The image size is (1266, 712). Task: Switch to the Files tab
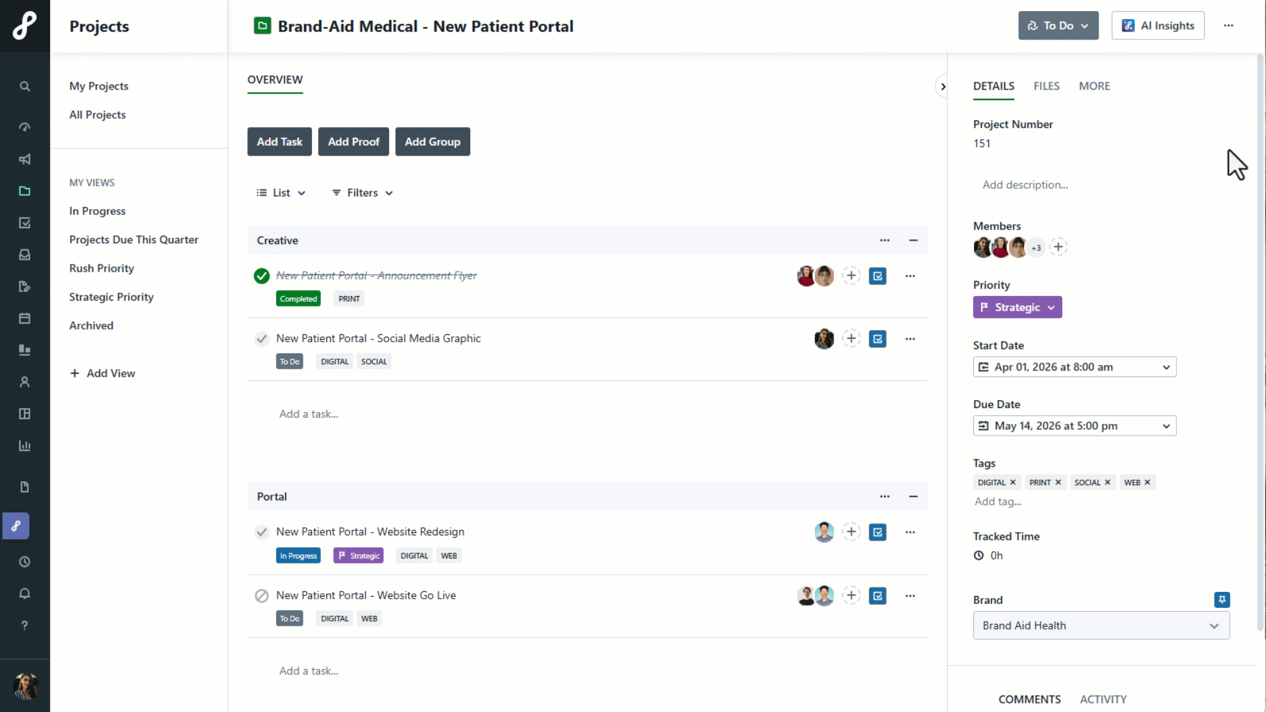[1046, 86]
